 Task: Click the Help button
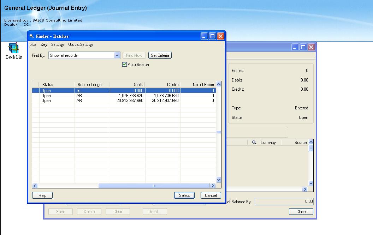42,195
